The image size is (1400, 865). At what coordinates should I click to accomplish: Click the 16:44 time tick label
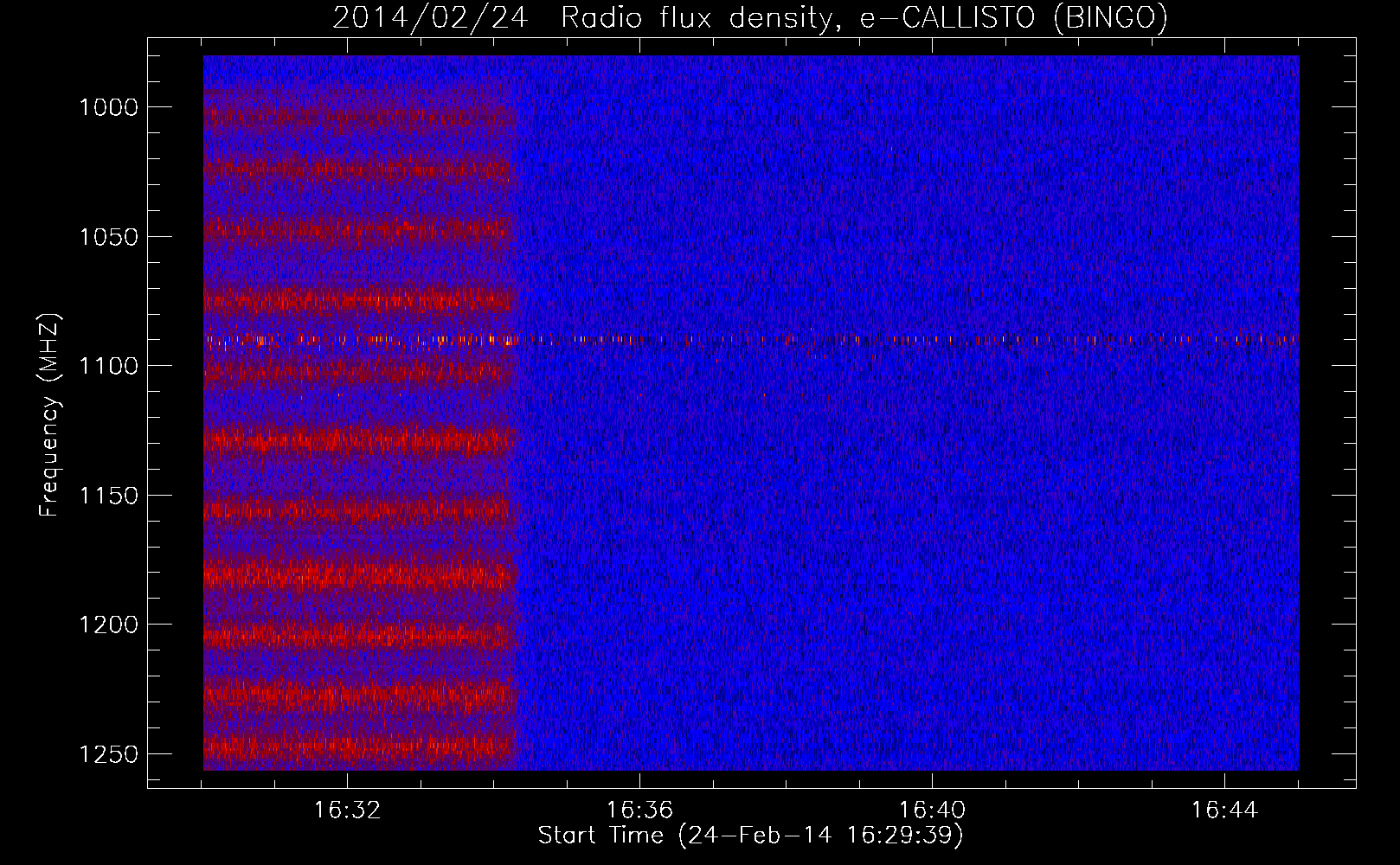pyautogui.click(x=1224, y=811)
